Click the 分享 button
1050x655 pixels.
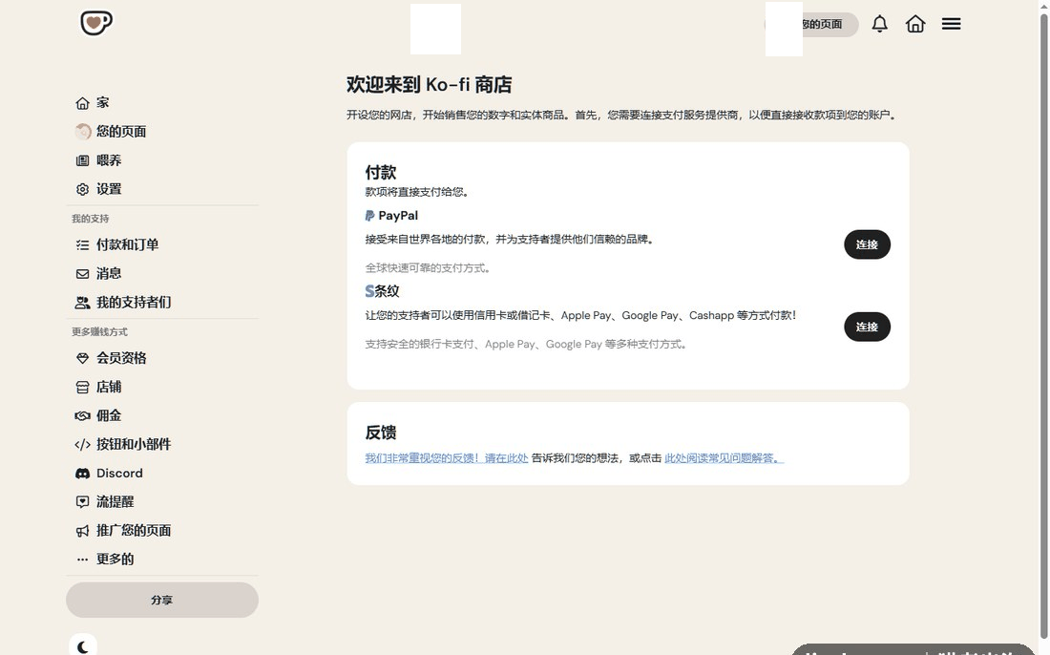(162, 600)
